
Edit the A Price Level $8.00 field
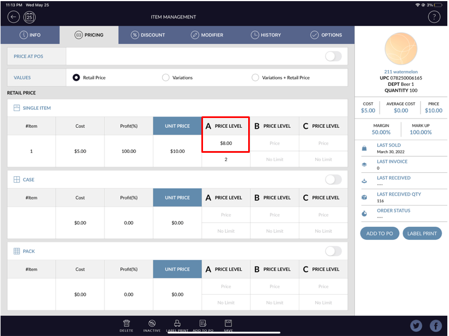226,144
